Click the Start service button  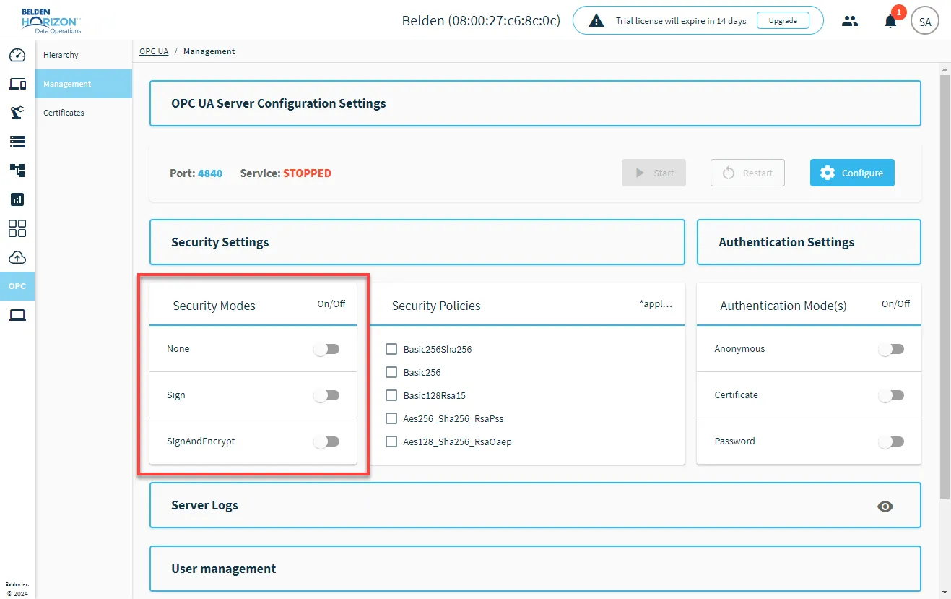click(x=653, y=173)
